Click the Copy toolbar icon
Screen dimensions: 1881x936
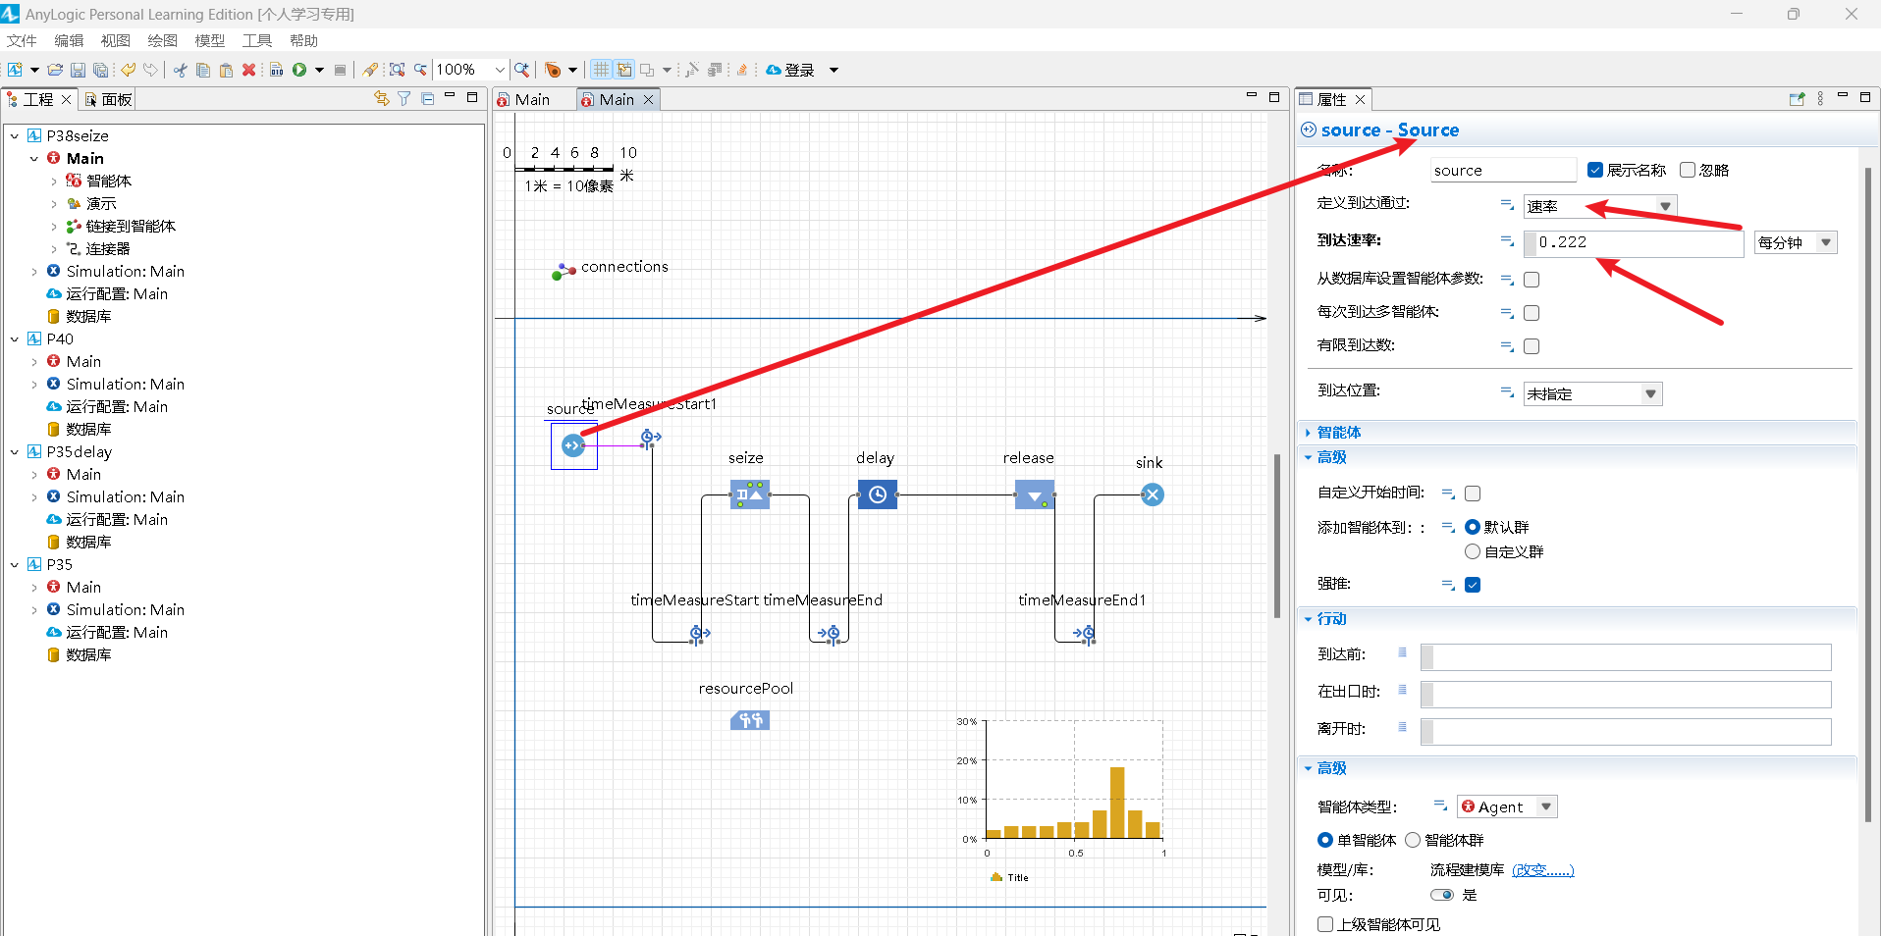203,70
